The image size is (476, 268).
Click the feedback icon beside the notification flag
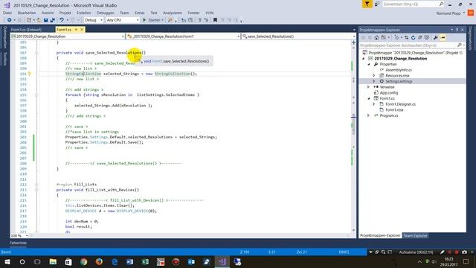pyautogui.click(x=377, y=4)
